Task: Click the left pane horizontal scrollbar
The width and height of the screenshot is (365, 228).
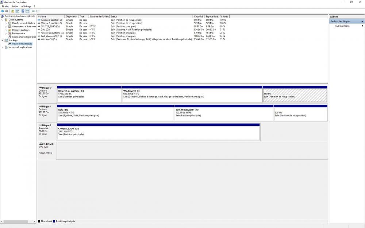Action: pos(18,222)
